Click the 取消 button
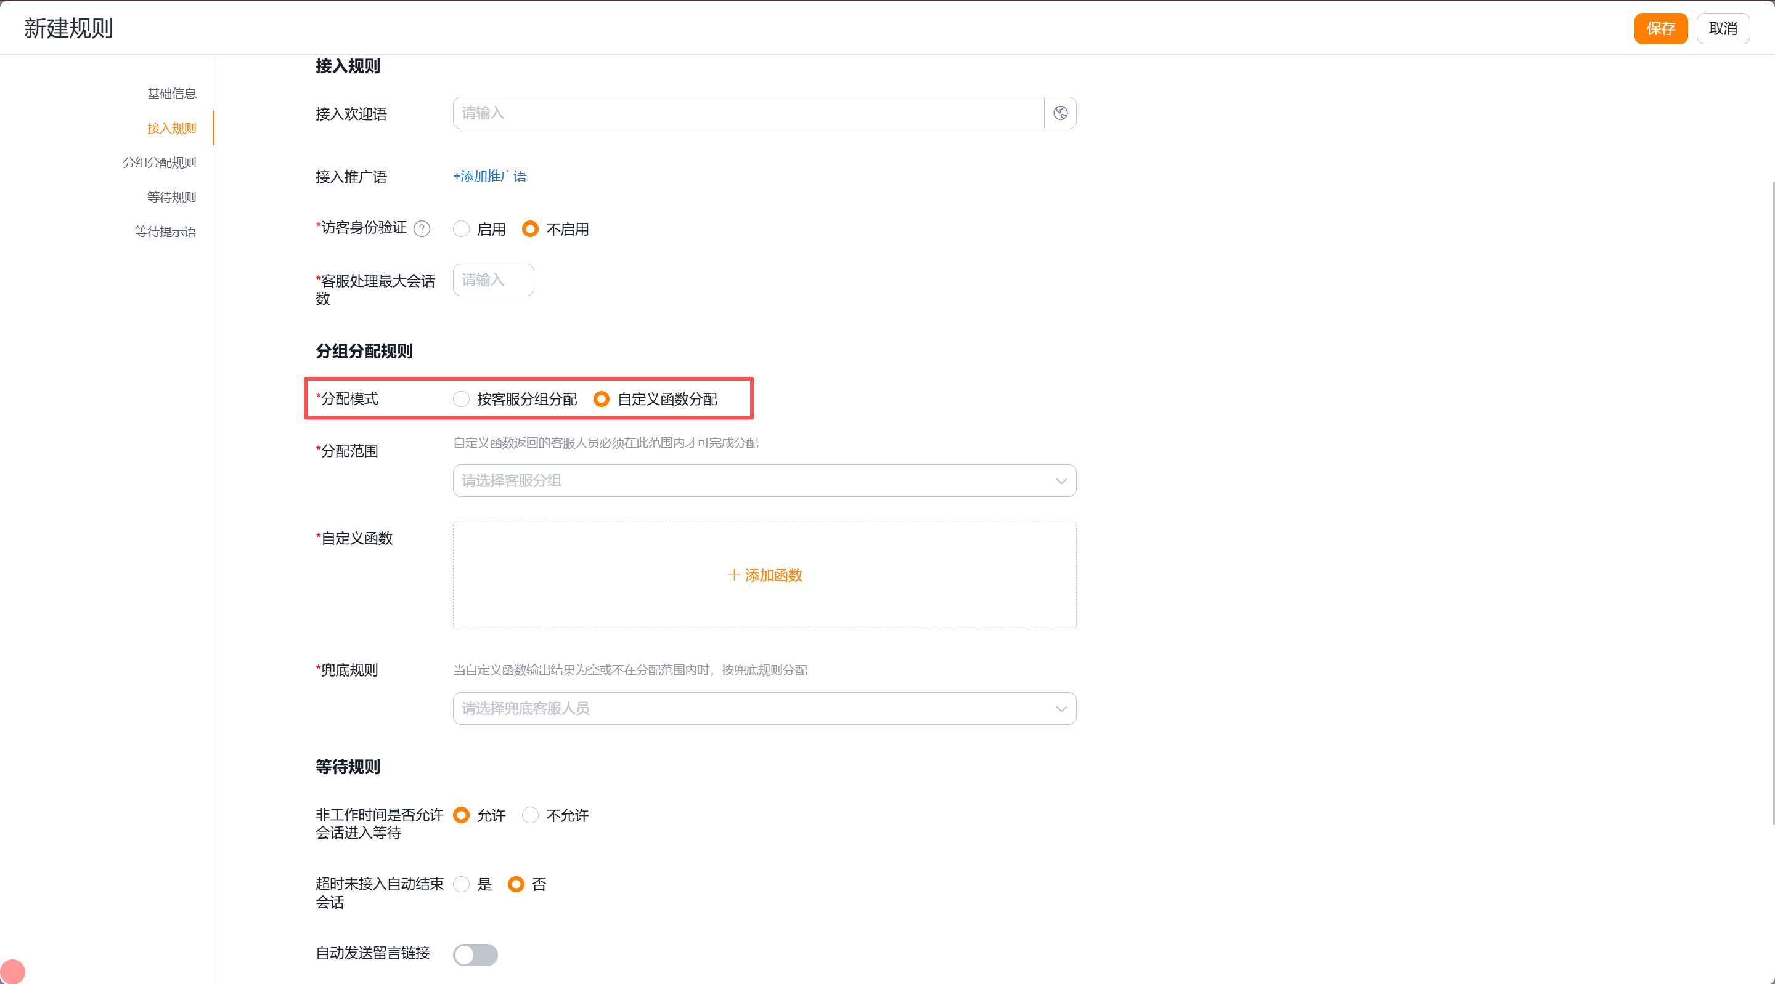Image resolution: width=1775 pixels, height=984 pixels. 1723,28
